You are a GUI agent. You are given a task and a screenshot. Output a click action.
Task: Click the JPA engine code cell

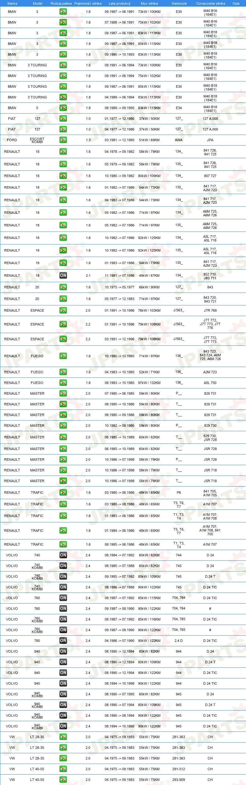210,140
